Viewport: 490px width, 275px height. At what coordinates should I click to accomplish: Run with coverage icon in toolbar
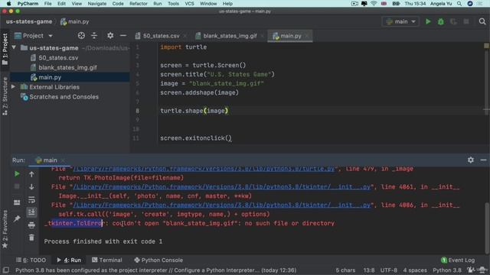453,21
